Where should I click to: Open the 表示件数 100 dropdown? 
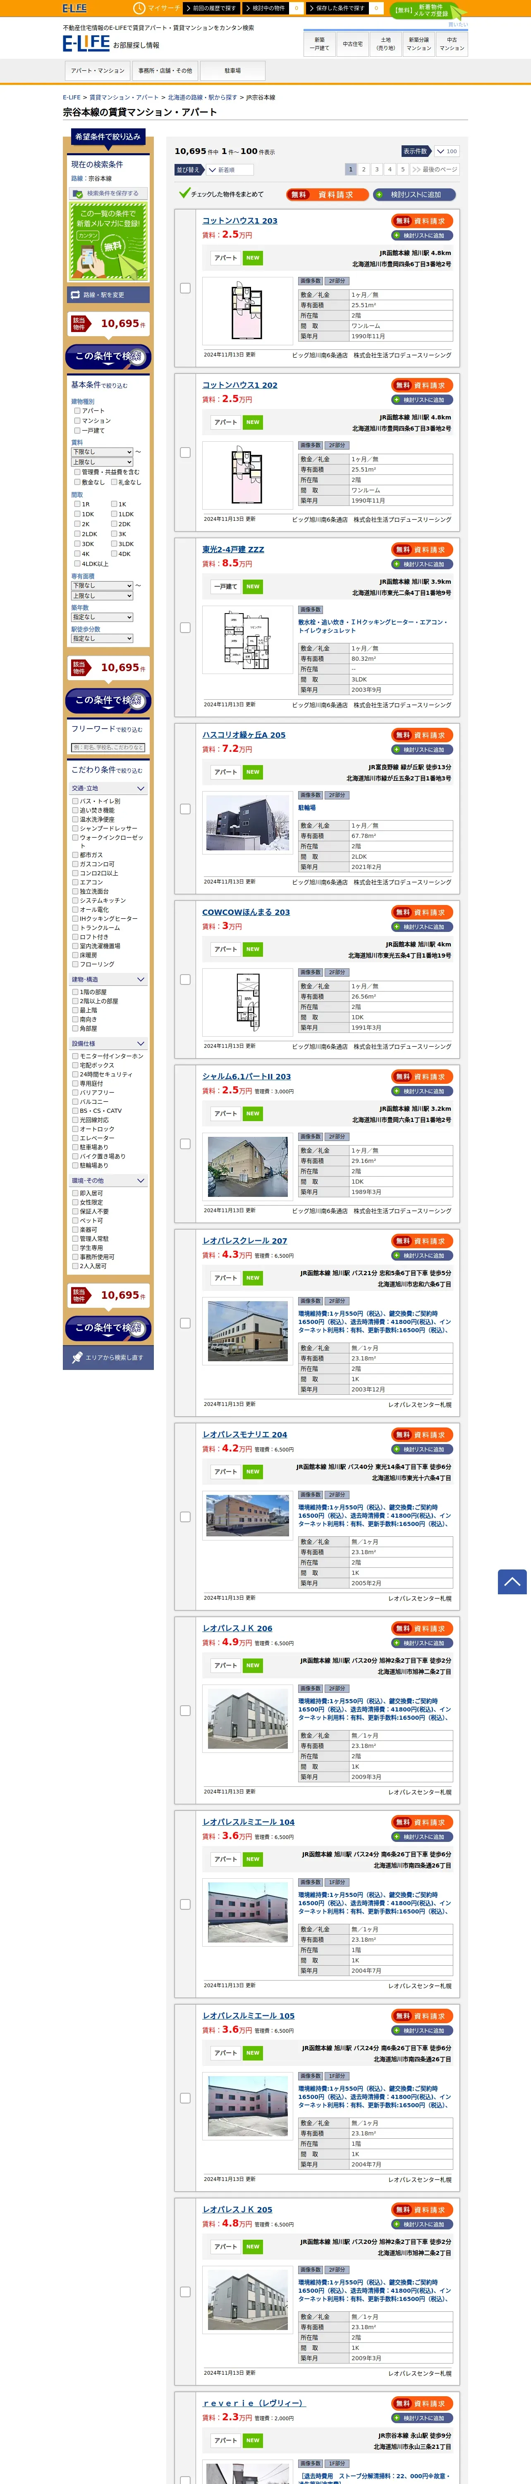tap(446, 152)
